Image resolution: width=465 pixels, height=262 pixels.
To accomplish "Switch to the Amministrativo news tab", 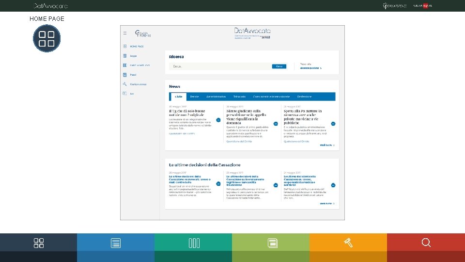I will [x=216, y=97].
